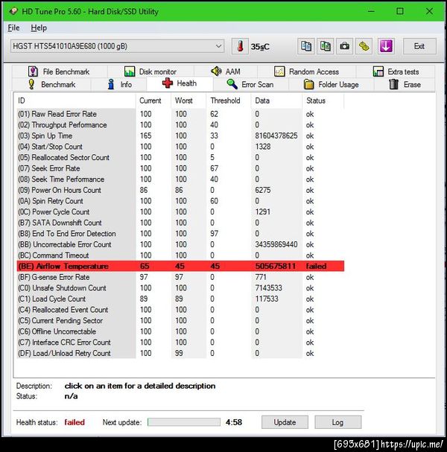The image size is (447, 452).
Task: Select the (0C) Power Cycle Count row
Action: 180,212
